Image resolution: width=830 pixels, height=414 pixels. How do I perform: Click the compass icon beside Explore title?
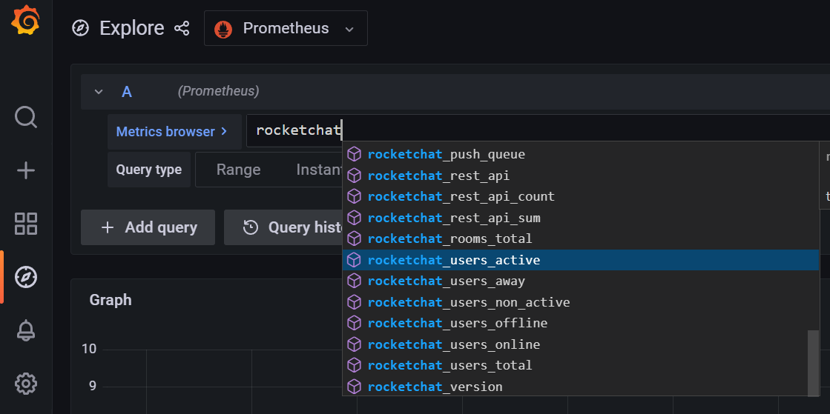pos(80,28)
